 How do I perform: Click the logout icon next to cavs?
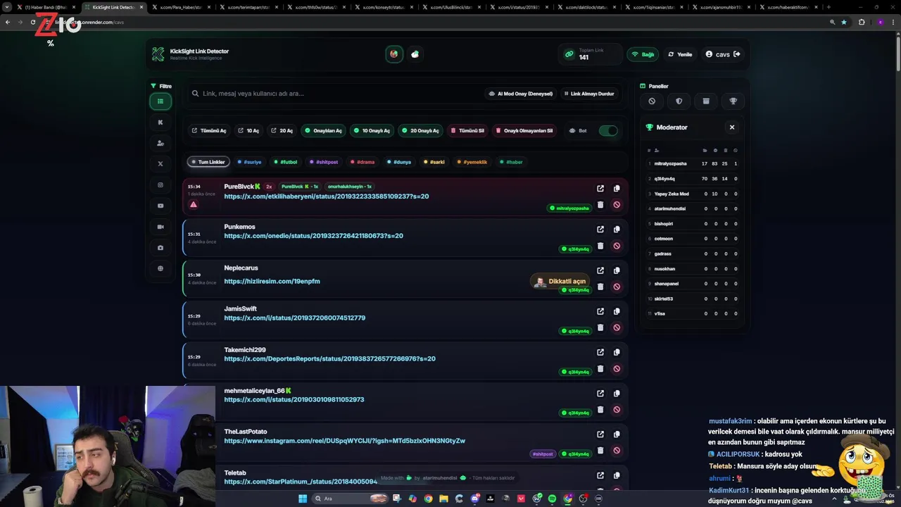point(737,54)
